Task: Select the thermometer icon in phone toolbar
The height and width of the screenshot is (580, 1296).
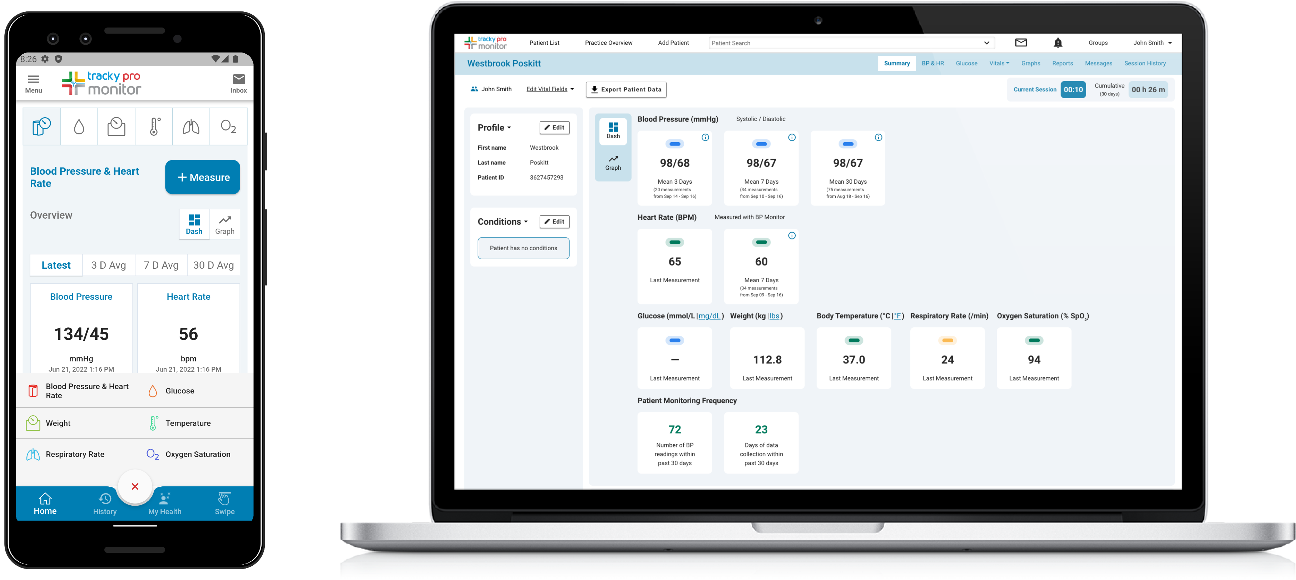Action: (x=154, y=126)
